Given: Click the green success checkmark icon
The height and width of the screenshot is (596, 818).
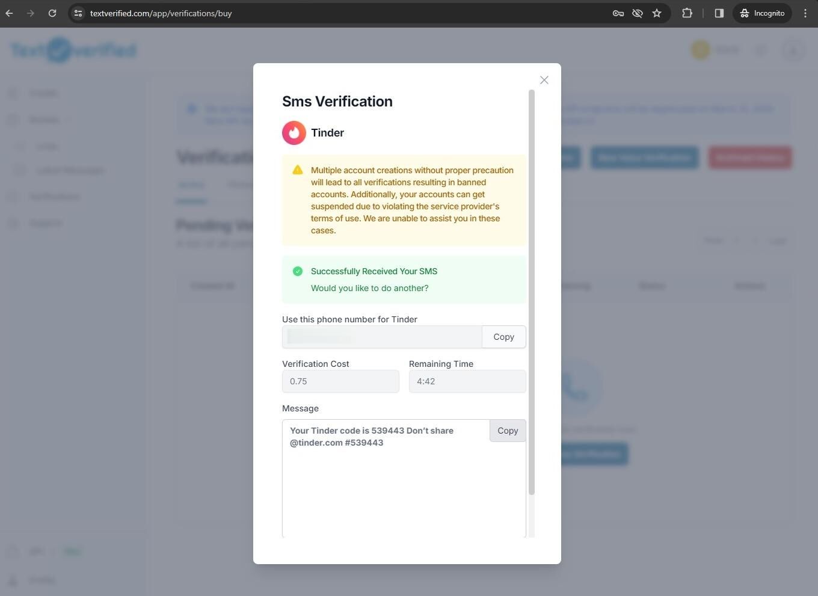Looking at the screenshot, I should point(298,271).
